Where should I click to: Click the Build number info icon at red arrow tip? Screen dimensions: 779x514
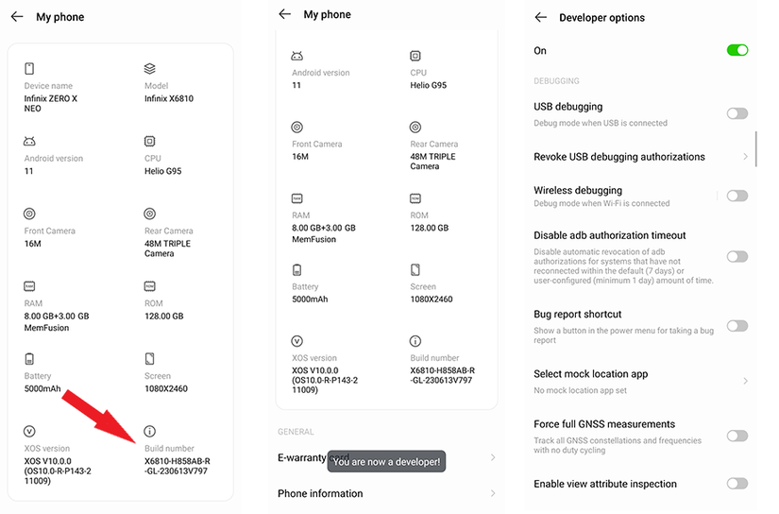[x=150, y=431]
